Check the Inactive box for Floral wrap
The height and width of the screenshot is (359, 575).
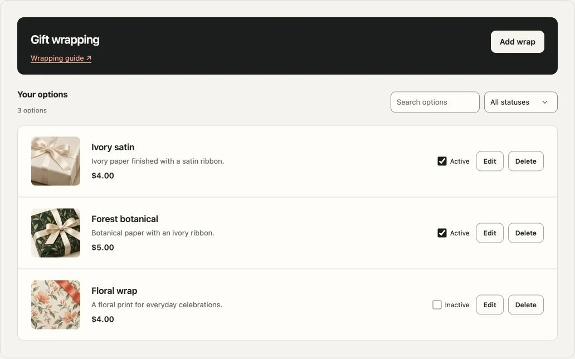pyautogui.click(x=437, y=305)
